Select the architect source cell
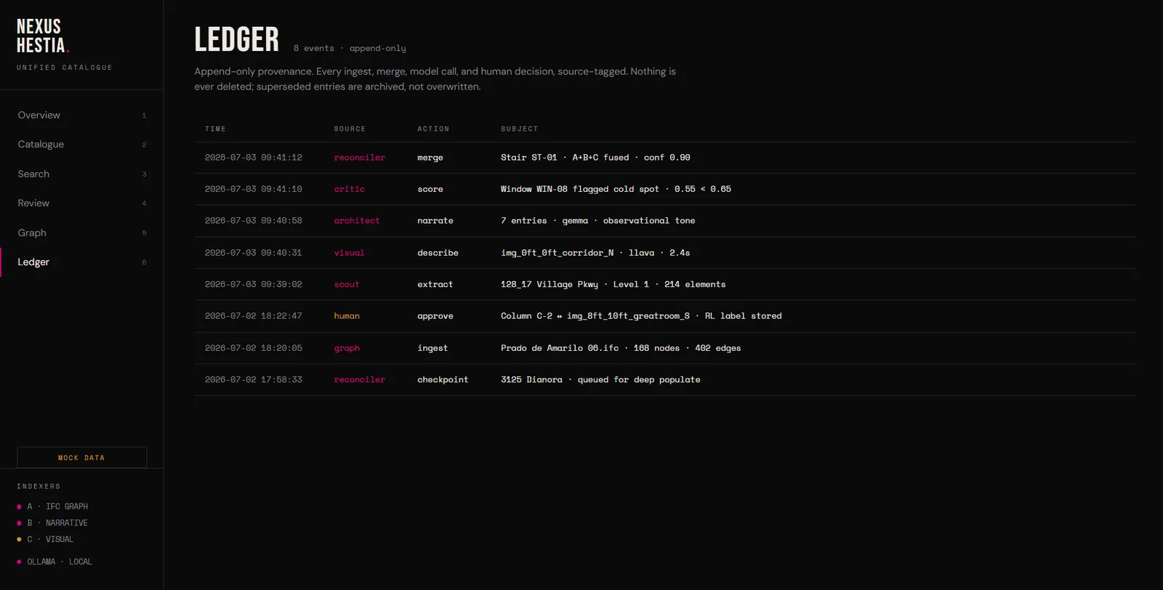Viewport: 1163px width, 590px height. [357, 221]
